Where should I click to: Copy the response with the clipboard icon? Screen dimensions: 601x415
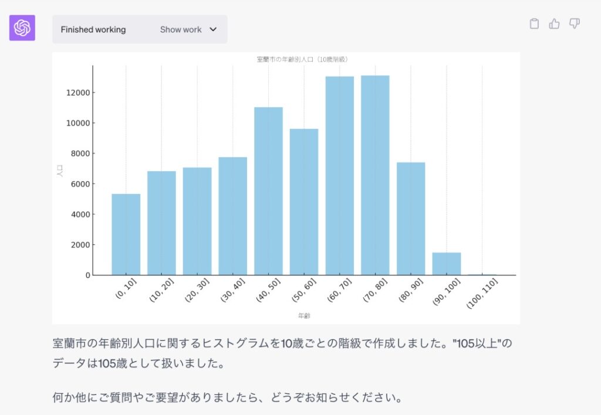[534, 23]
